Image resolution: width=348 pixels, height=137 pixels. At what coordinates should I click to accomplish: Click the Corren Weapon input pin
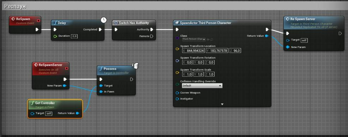pos(177,93)
